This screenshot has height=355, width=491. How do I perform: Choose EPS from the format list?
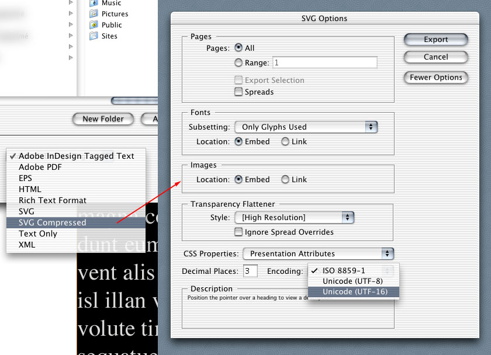(76, 178)
